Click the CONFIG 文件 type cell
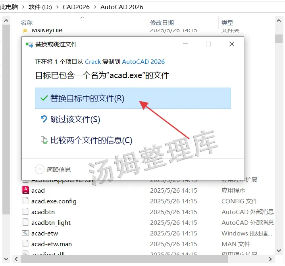Viewport: 285px width, 266px height. [x=239, y=201]
